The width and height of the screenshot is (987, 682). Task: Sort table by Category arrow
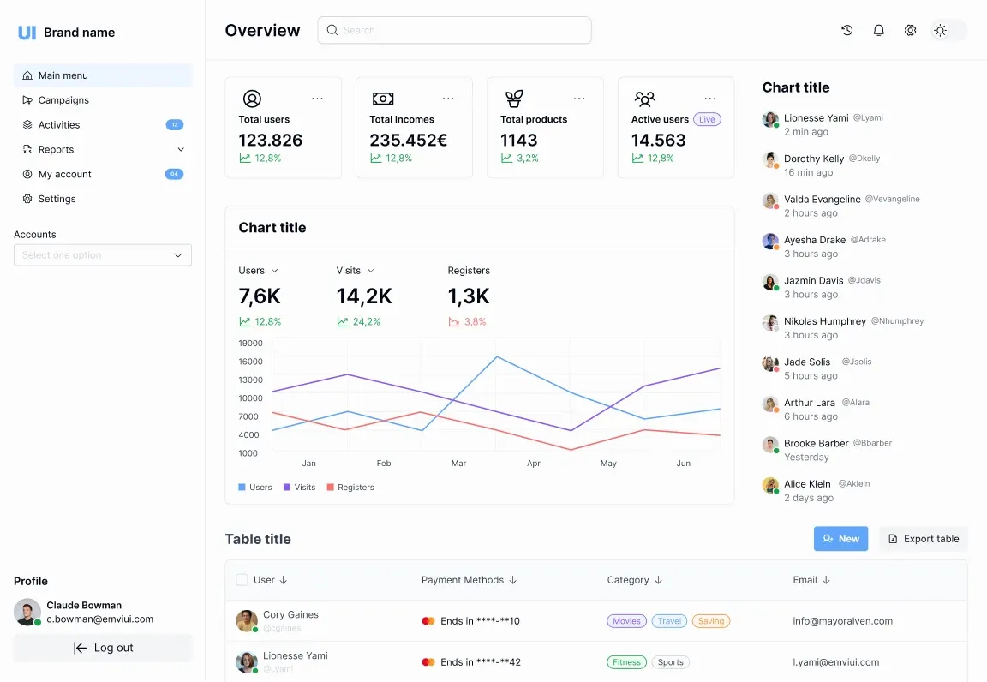(658, 580)
